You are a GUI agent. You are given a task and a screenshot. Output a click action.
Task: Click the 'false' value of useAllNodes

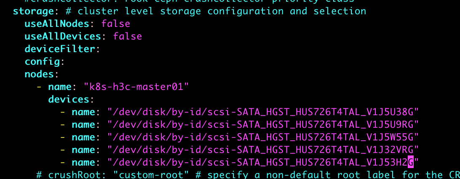click(x=116, y=24)
